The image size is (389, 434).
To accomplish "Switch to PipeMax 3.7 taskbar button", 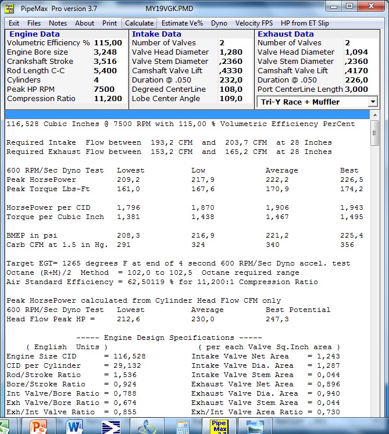I will [219, 426].
